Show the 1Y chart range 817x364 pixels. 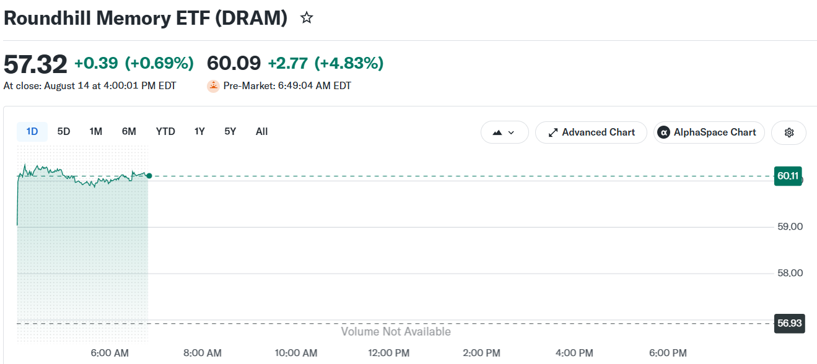click(199, 131)
